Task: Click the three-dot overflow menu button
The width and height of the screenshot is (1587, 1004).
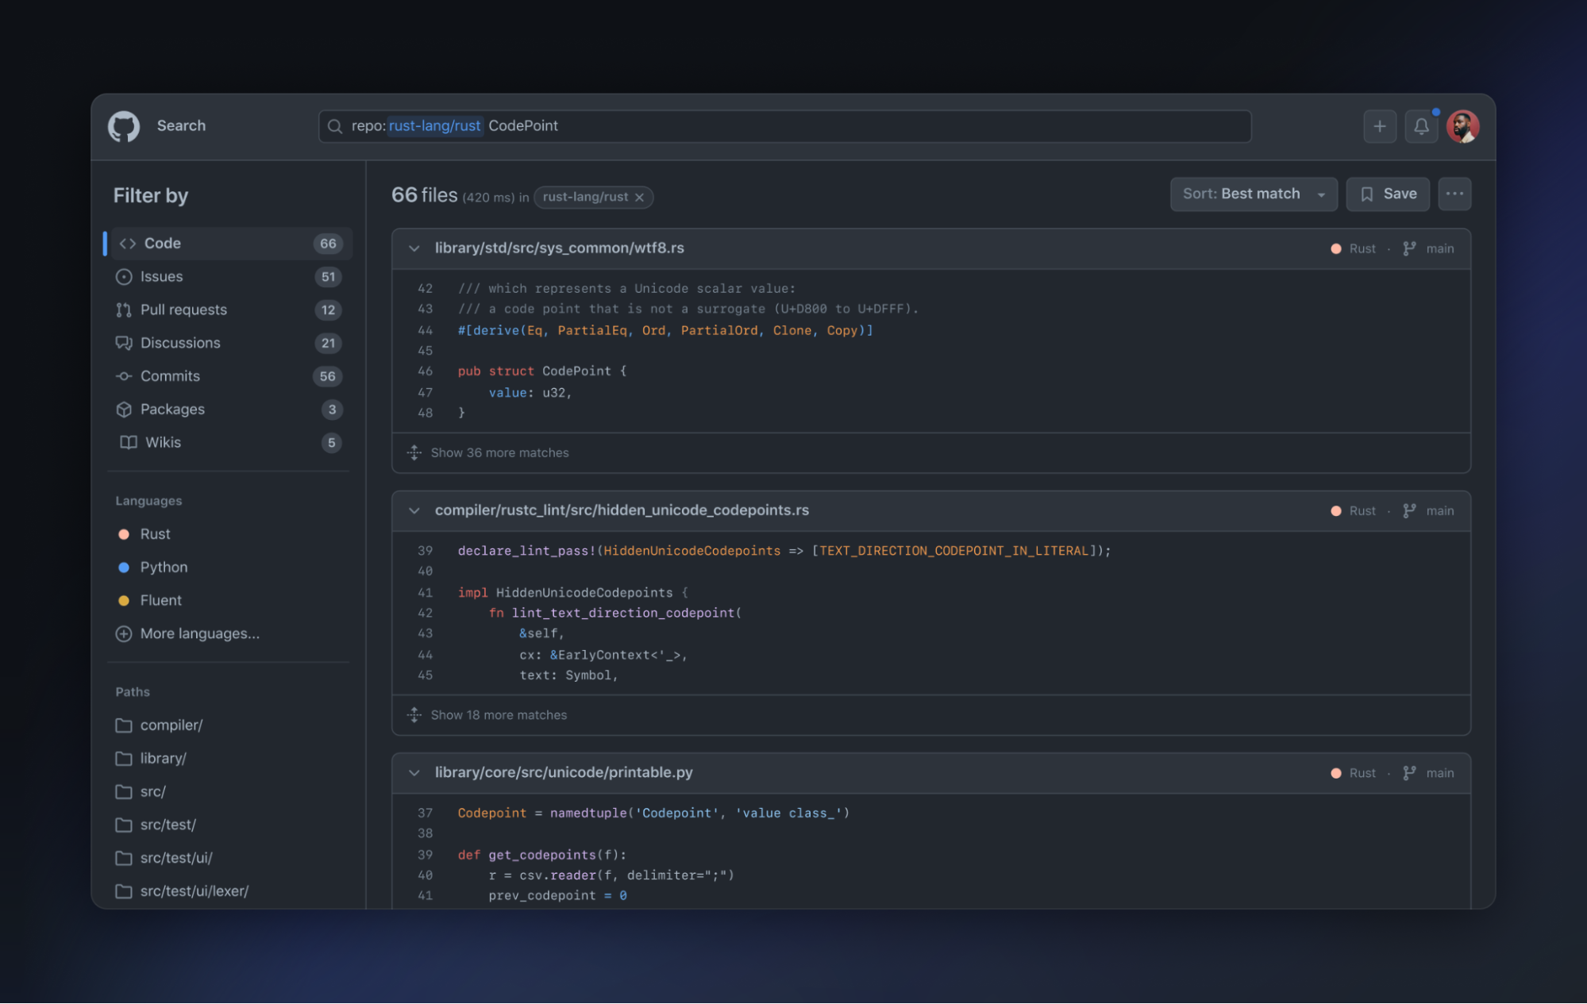Action: click(x=1455, y=193)
